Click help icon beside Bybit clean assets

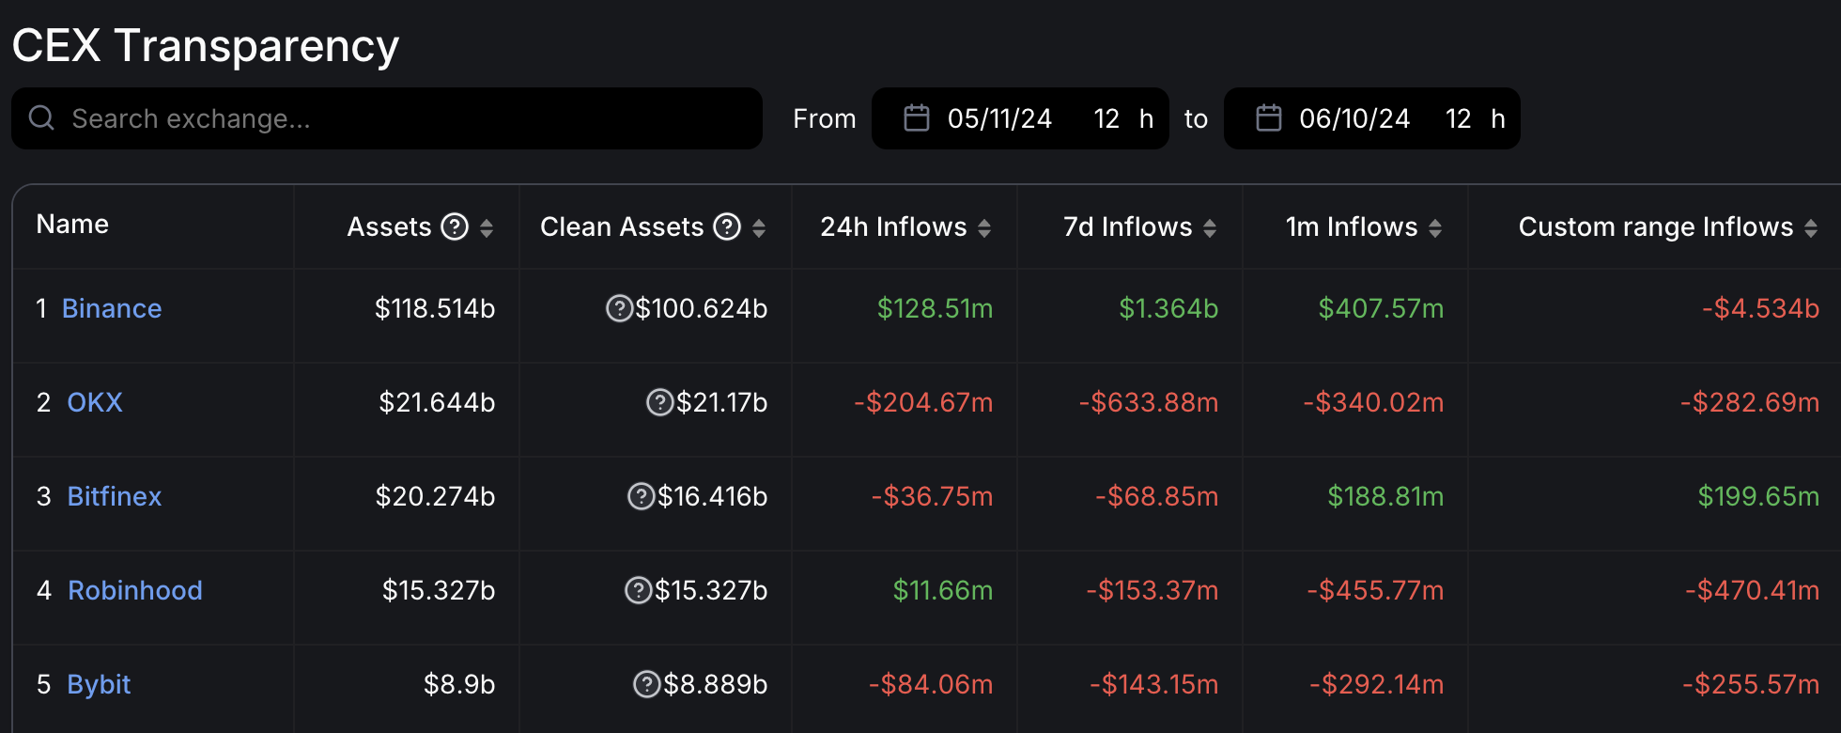pos(646,684)
